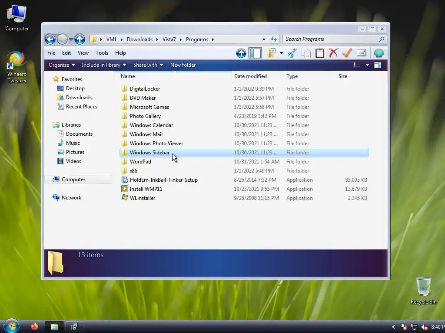Click the Paste clipboard toolbar icon
This screenshot has width=445, height=333.
tap(319, 53)
